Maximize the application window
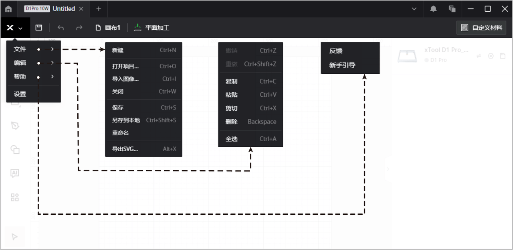 (488, 9)
